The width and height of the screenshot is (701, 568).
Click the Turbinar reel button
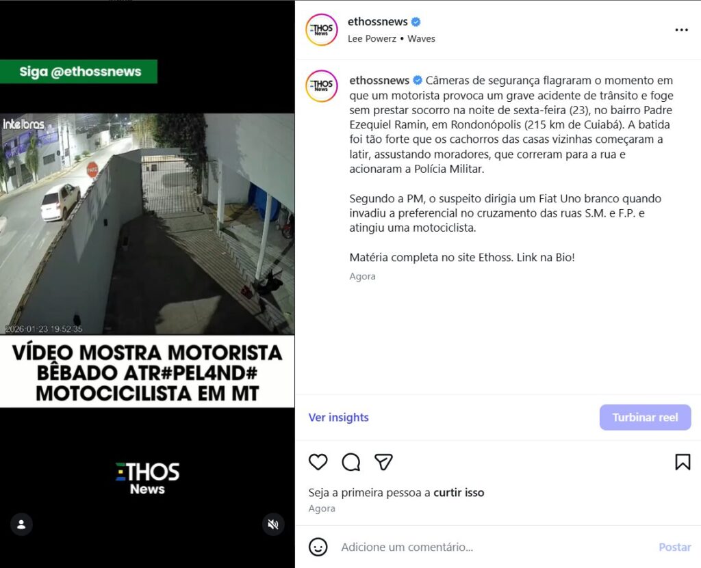point(645,417)
